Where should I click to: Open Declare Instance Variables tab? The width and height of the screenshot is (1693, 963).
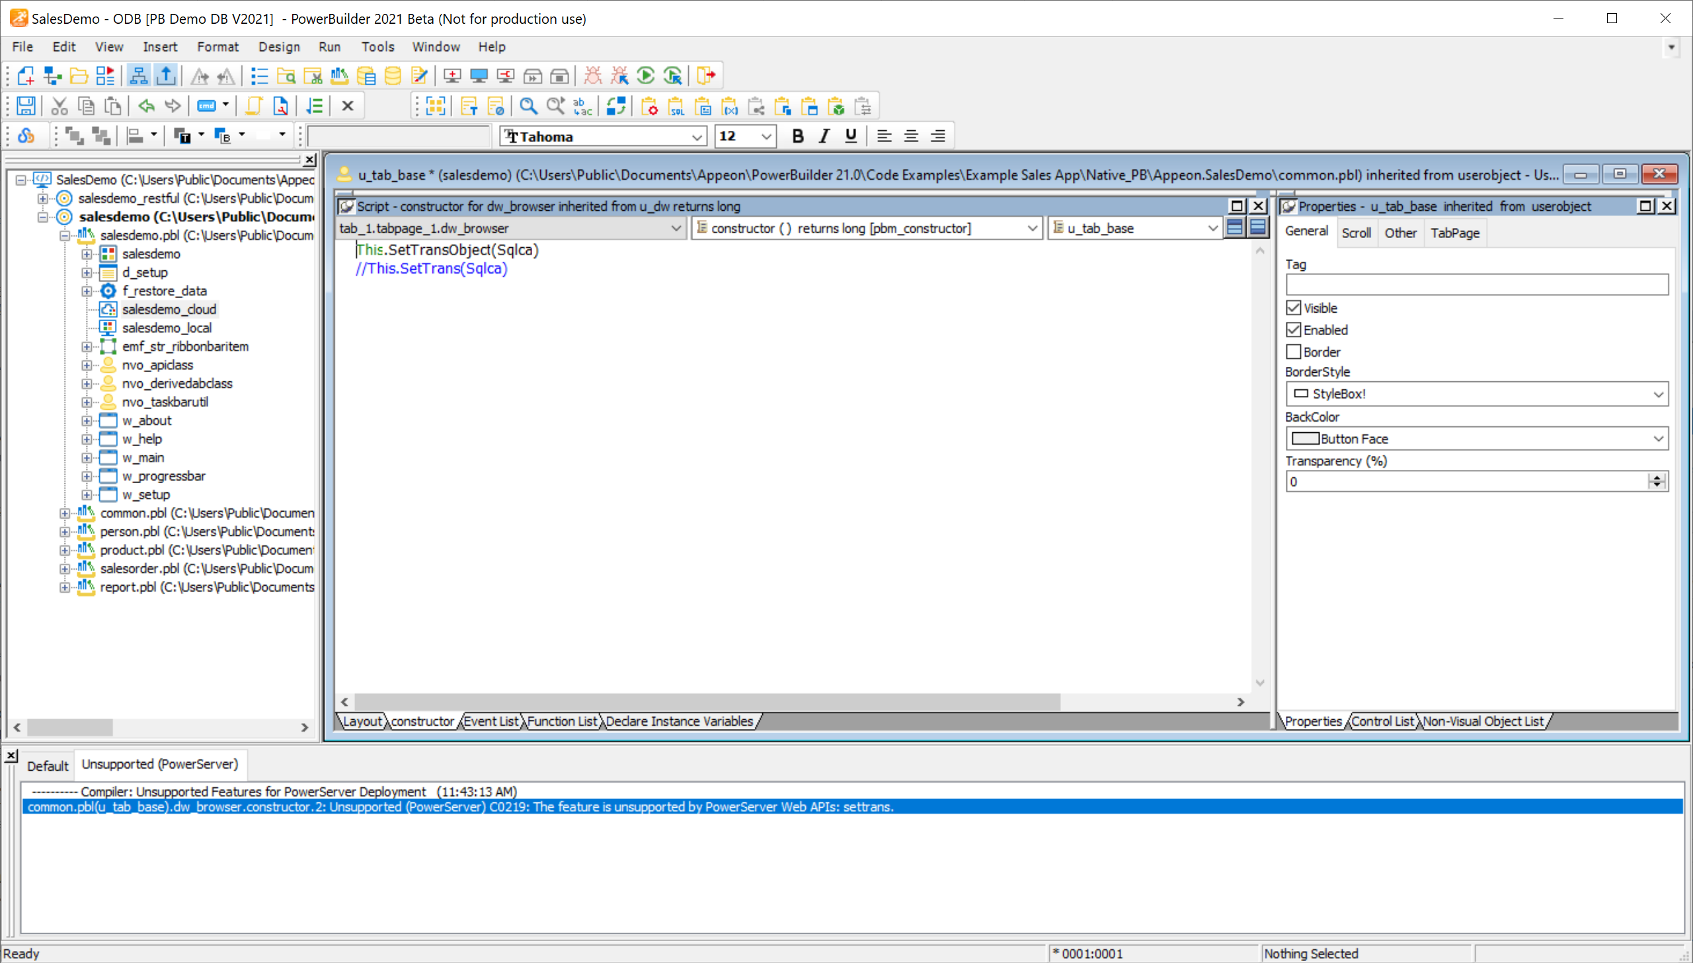679,722
